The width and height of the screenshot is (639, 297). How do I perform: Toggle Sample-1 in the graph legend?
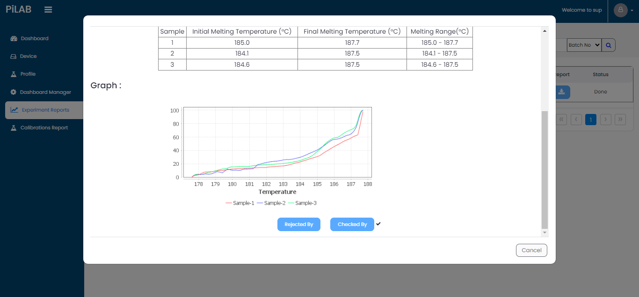(x=240, y=203)
